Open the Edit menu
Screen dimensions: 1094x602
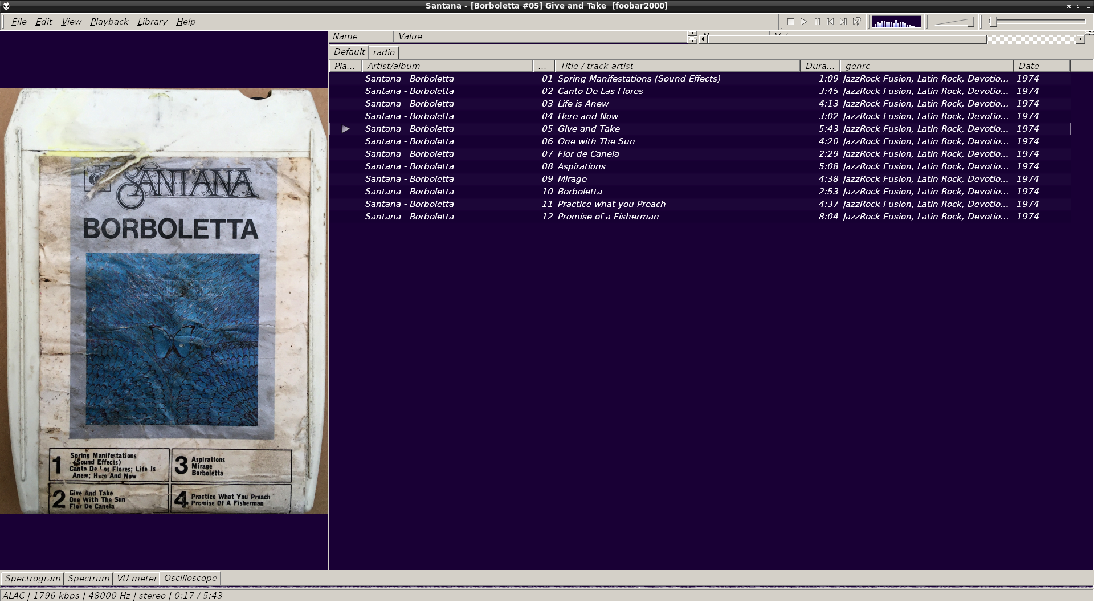(x=44, y=22)
